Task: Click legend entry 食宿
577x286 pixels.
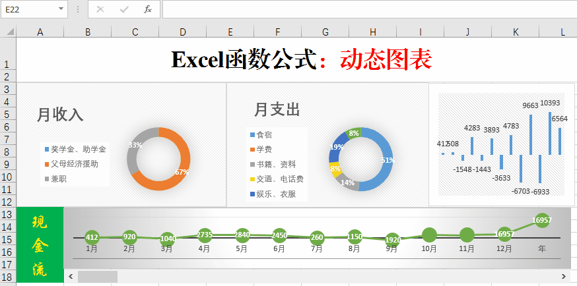Action: [x=261, y=135]
